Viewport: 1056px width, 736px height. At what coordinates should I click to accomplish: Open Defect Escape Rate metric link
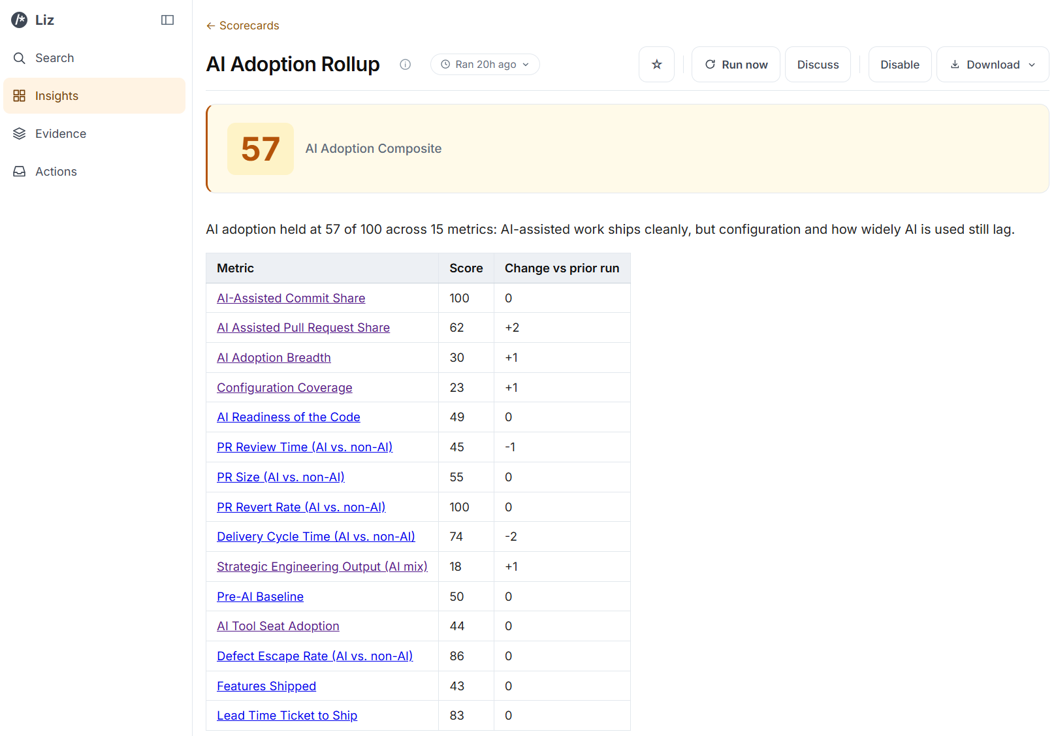[x=315, y=656]
